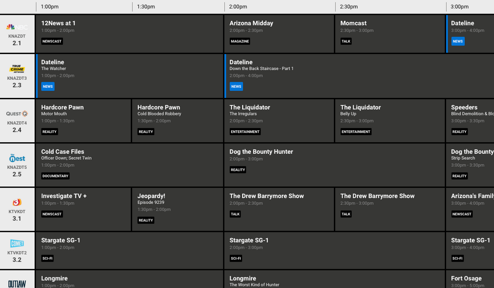This screenshot has width=494, height=288.
Task: Click the KNAZDT4 callsign text
Action: [17, 123]
